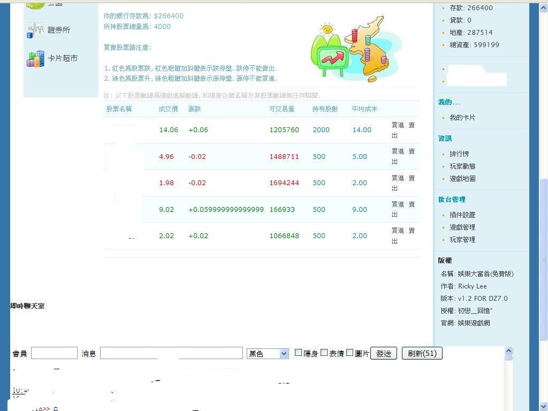Viewport: 548px width, 411px height.
Task: Tick the 隱身 checkbox
Action: tap(298, 353)
